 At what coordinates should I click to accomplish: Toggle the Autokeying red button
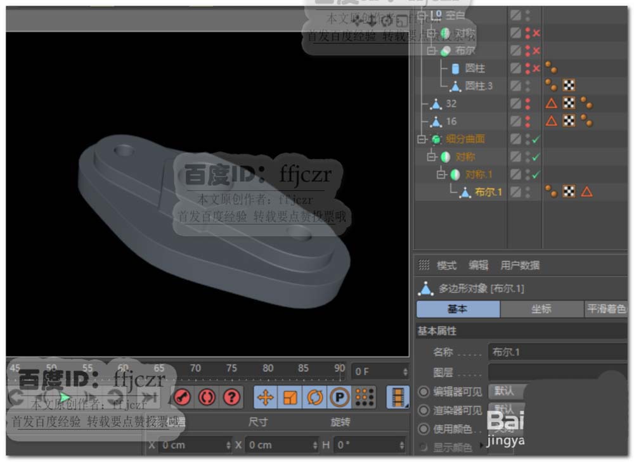(x=207, y=397)
